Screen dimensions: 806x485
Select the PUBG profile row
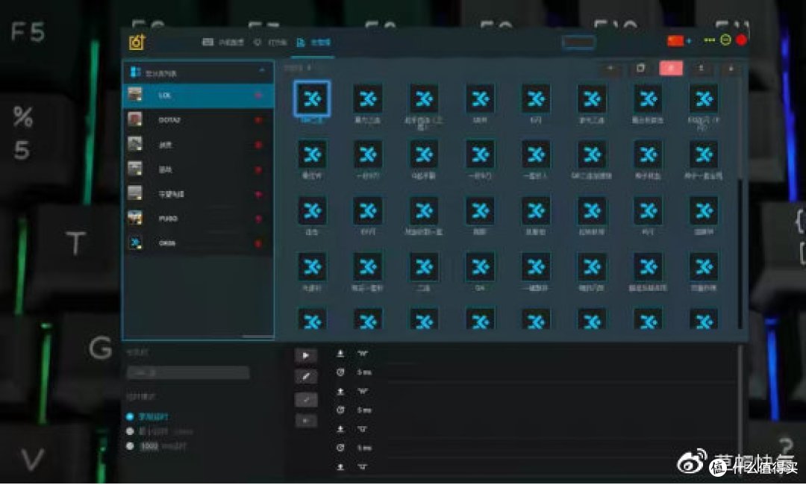(x=199, y=219)
